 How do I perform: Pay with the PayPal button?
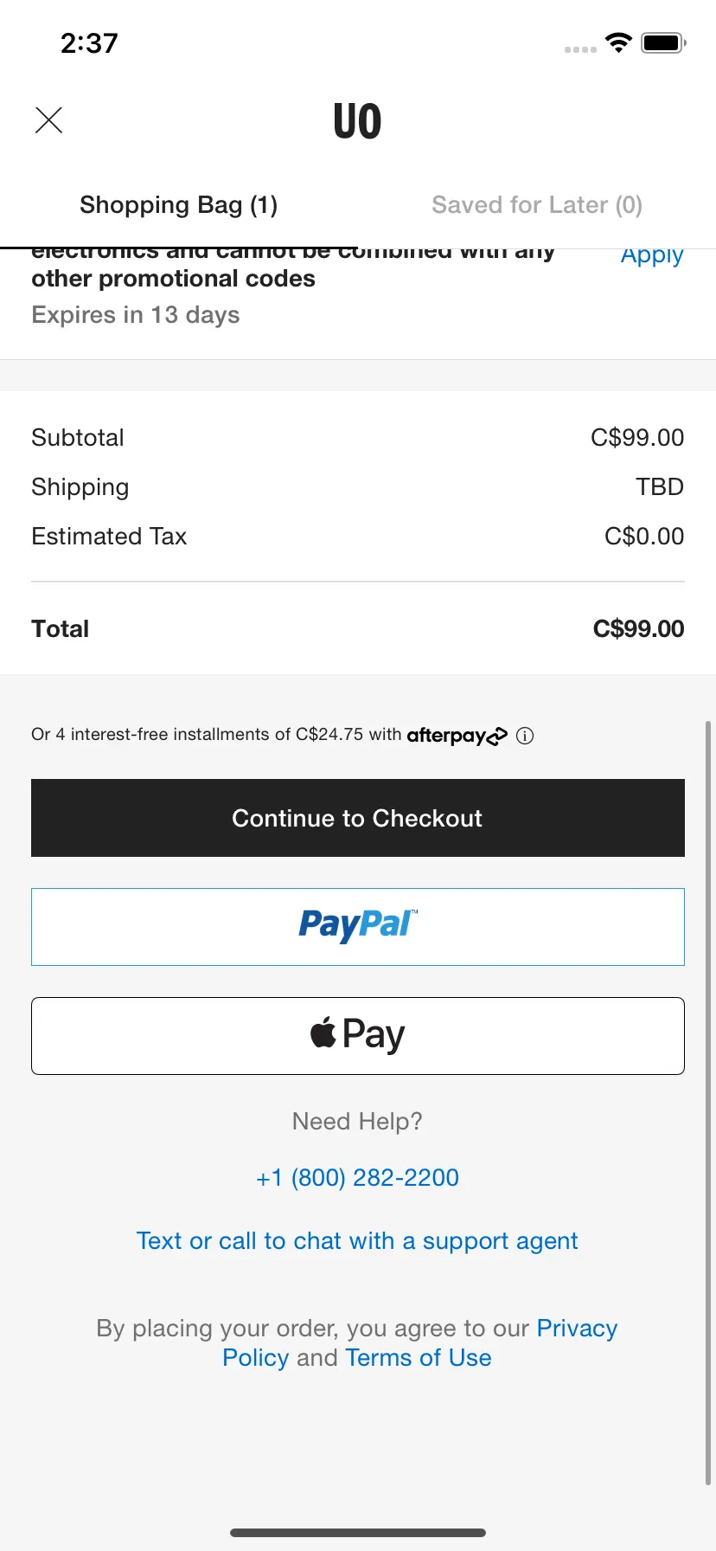pos(358,927)
